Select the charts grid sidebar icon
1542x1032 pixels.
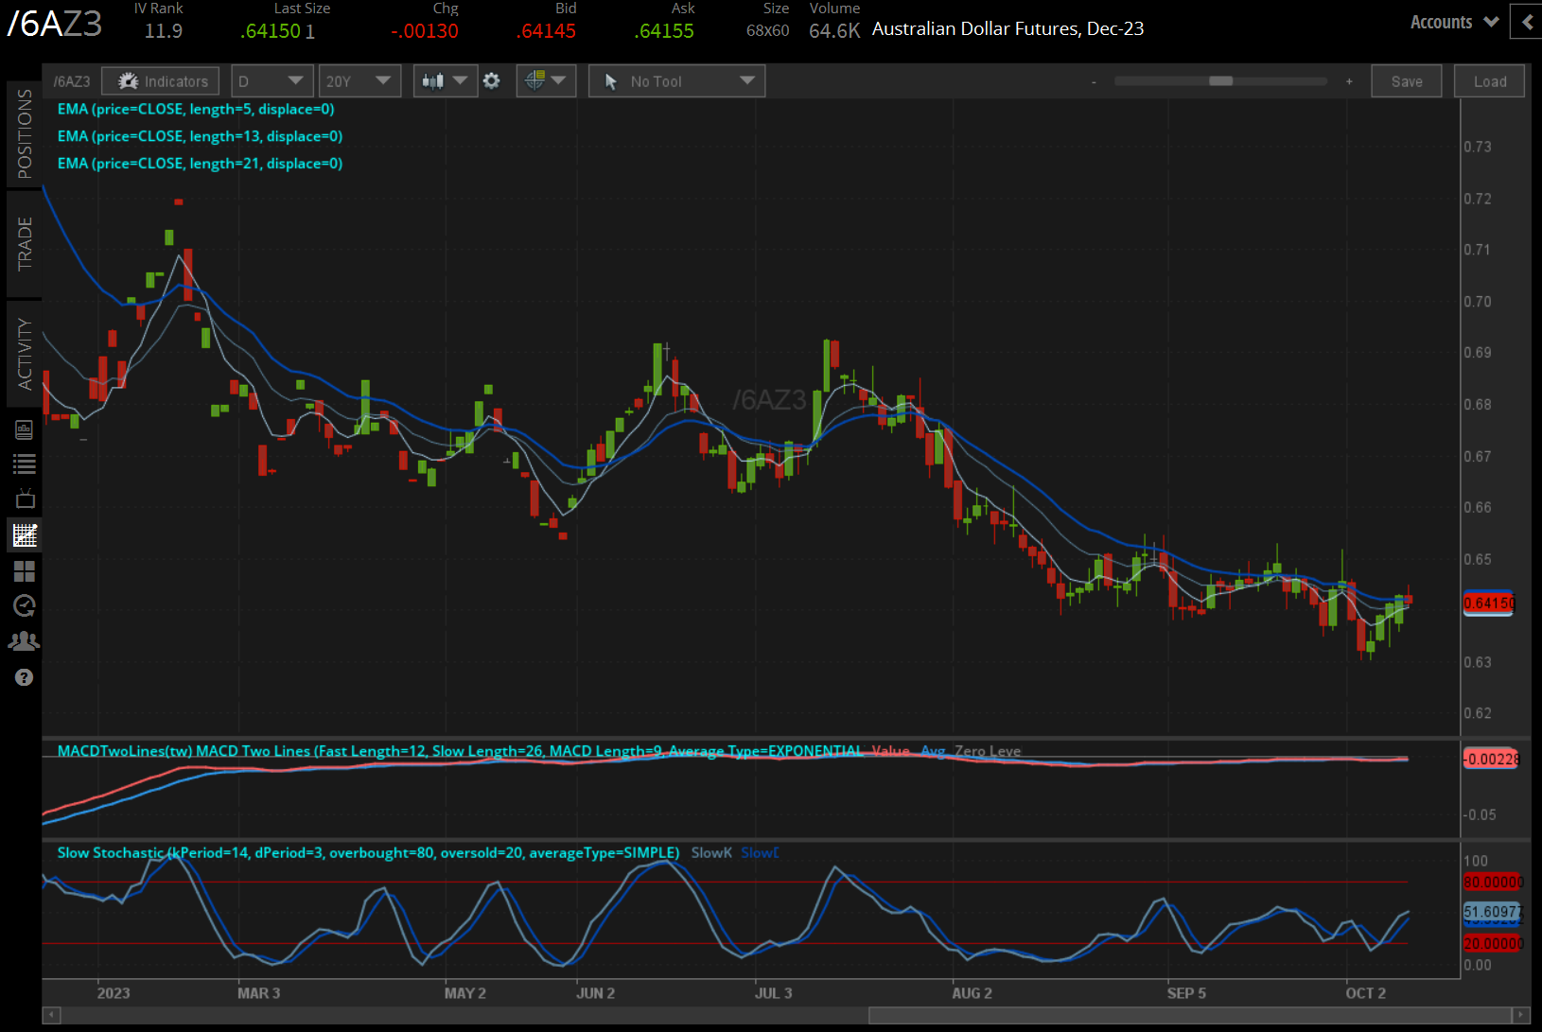(x=25, y=535)
